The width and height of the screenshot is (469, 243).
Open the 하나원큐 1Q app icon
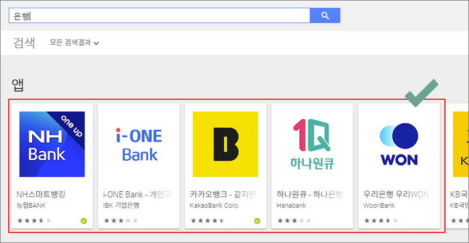(x=312, y=144)
